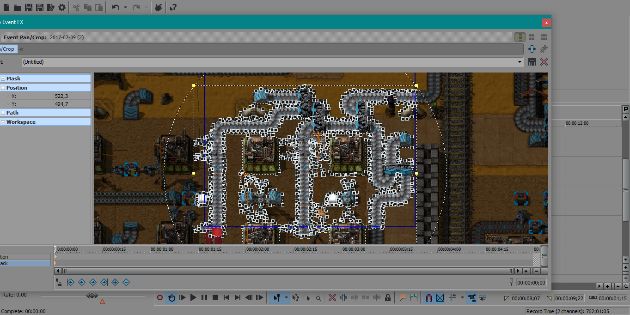This screenshot has width=630, height=315.
Task: Open the redo history dropdown arrow
Action: (146, 7)
